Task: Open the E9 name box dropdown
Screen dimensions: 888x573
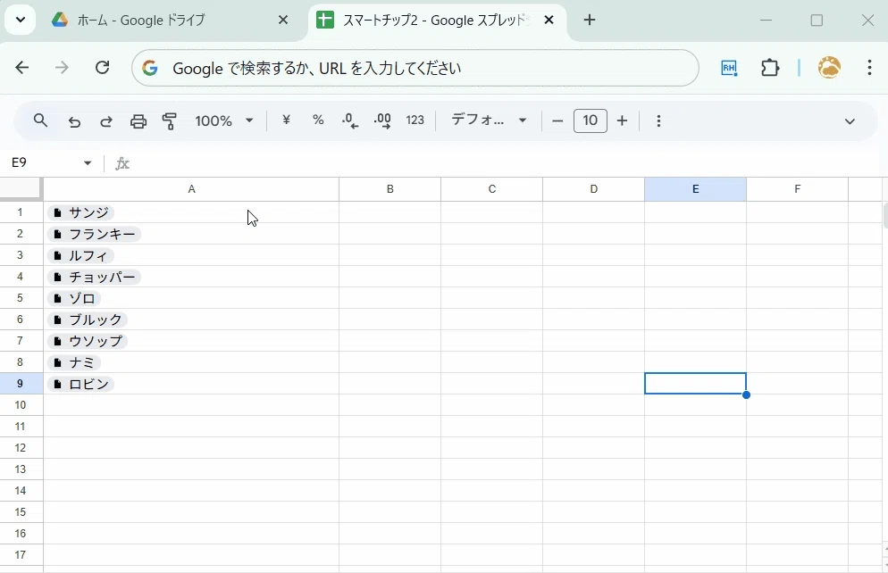Action: [88, 163]
